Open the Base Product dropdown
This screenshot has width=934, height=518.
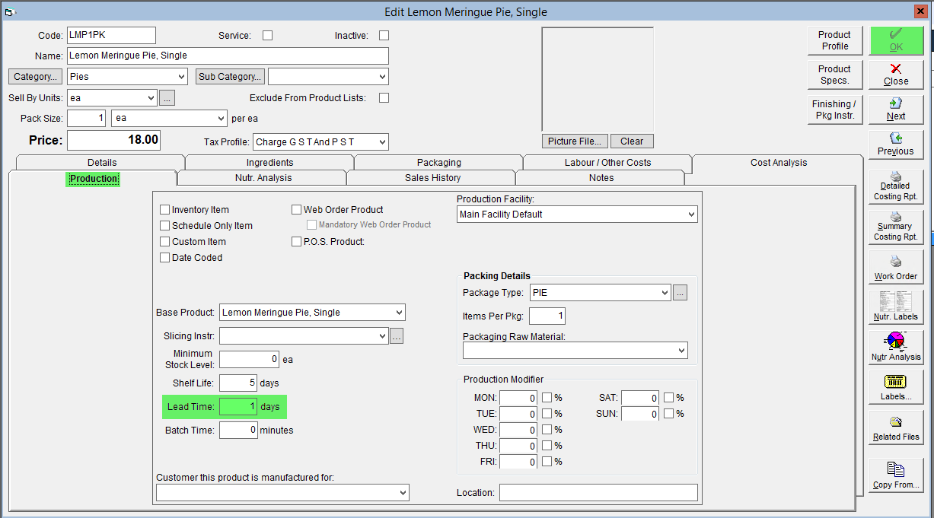pyautogui.click(x=399, y=313)
